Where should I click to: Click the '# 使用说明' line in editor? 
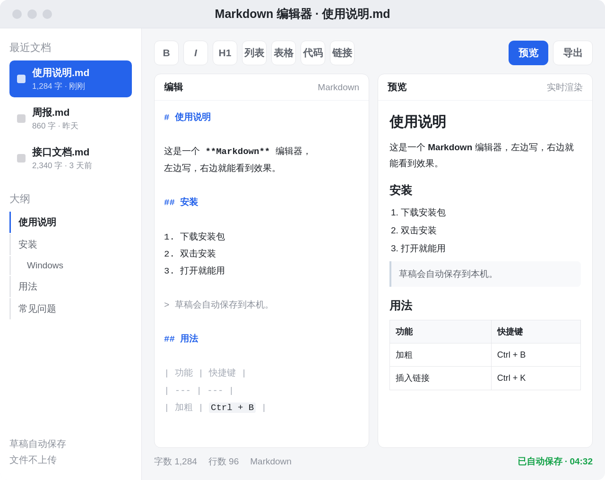tap(187, 117)
